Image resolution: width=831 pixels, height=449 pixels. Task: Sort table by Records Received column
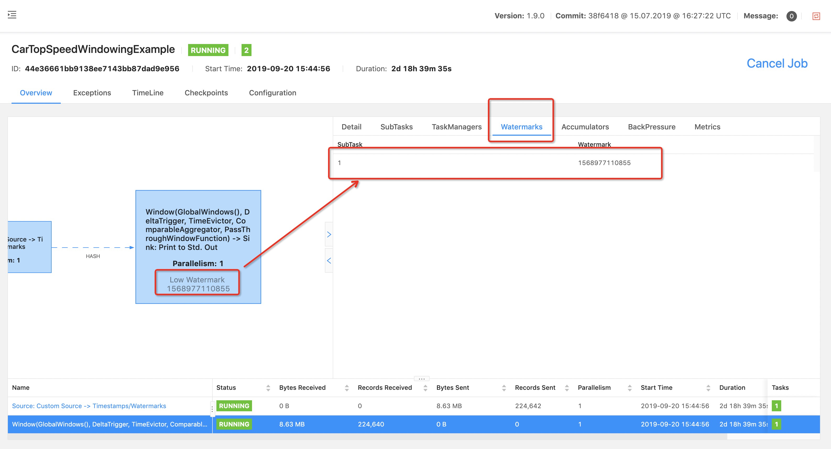tap(425, 388)
